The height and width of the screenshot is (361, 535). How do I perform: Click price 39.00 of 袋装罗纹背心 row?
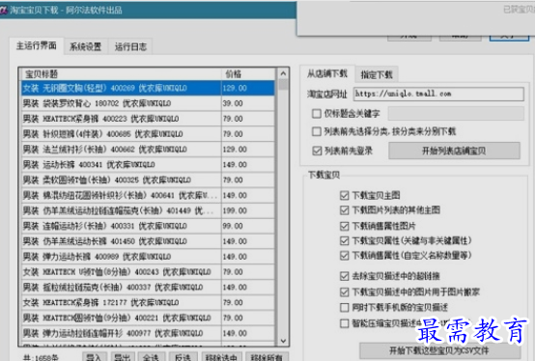(233, 103)
